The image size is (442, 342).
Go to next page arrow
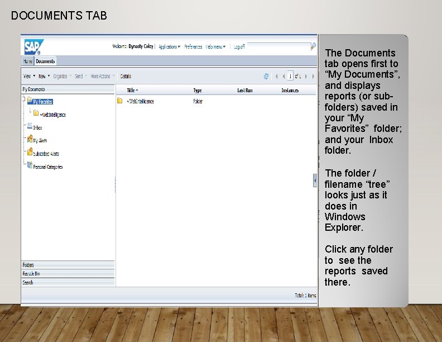point(306,76)
